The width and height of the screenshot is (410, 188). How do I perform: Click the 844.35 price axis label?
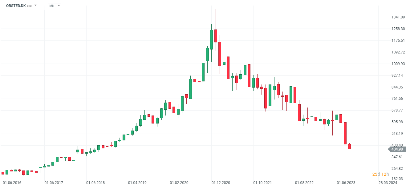[x=398, y=87]
